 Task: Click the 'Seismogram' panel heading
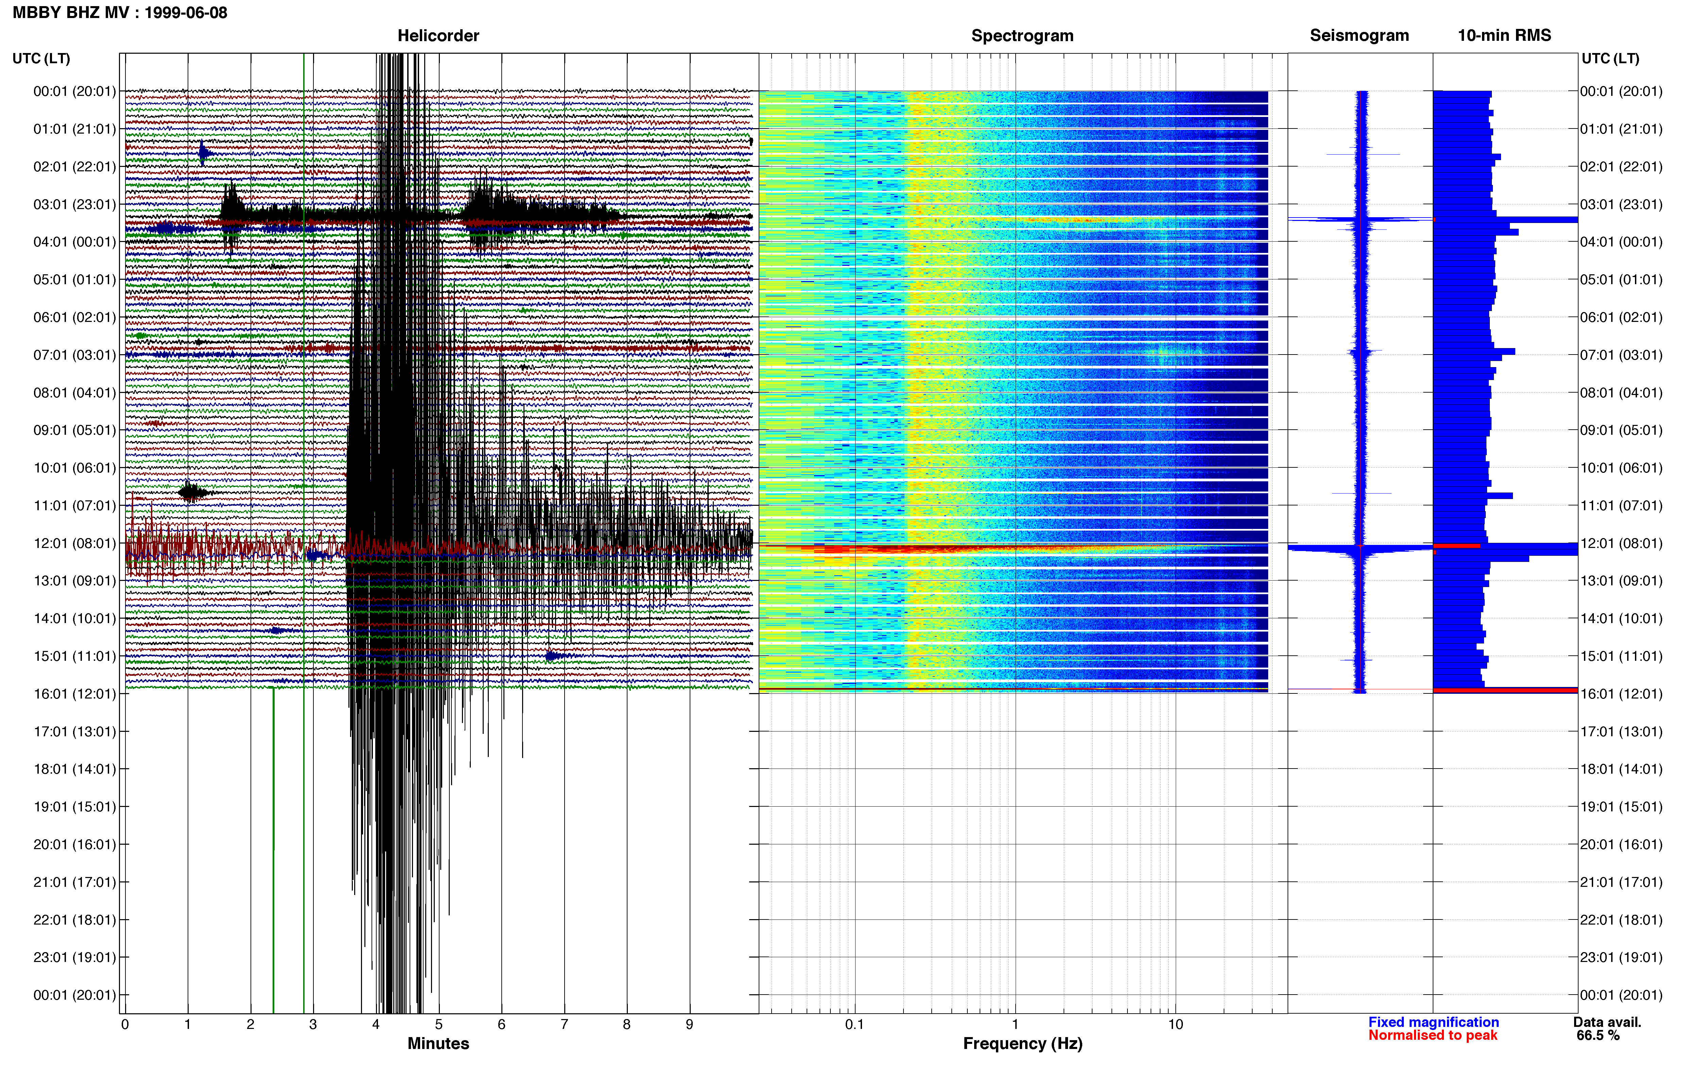click(1359, 35)
